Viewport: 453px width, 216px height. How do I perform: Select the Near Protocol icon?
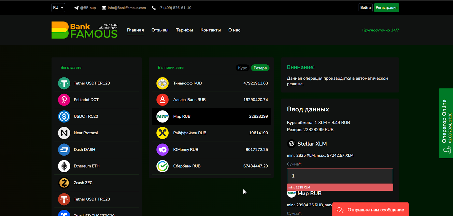click(64, 133)
